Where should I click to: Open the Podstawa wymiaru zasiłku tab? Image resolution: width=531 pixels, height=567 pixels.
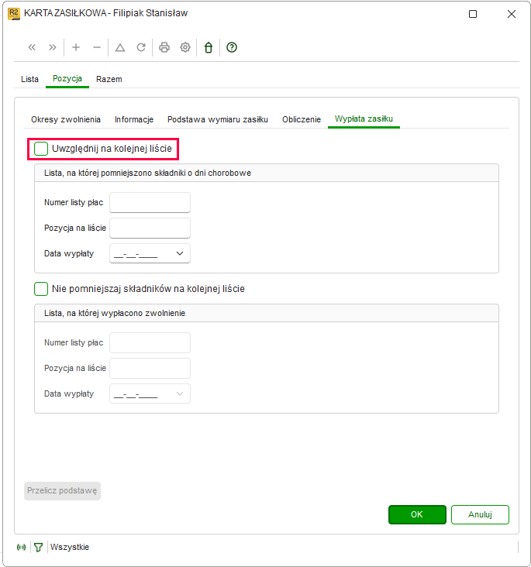tap(218, 119)
